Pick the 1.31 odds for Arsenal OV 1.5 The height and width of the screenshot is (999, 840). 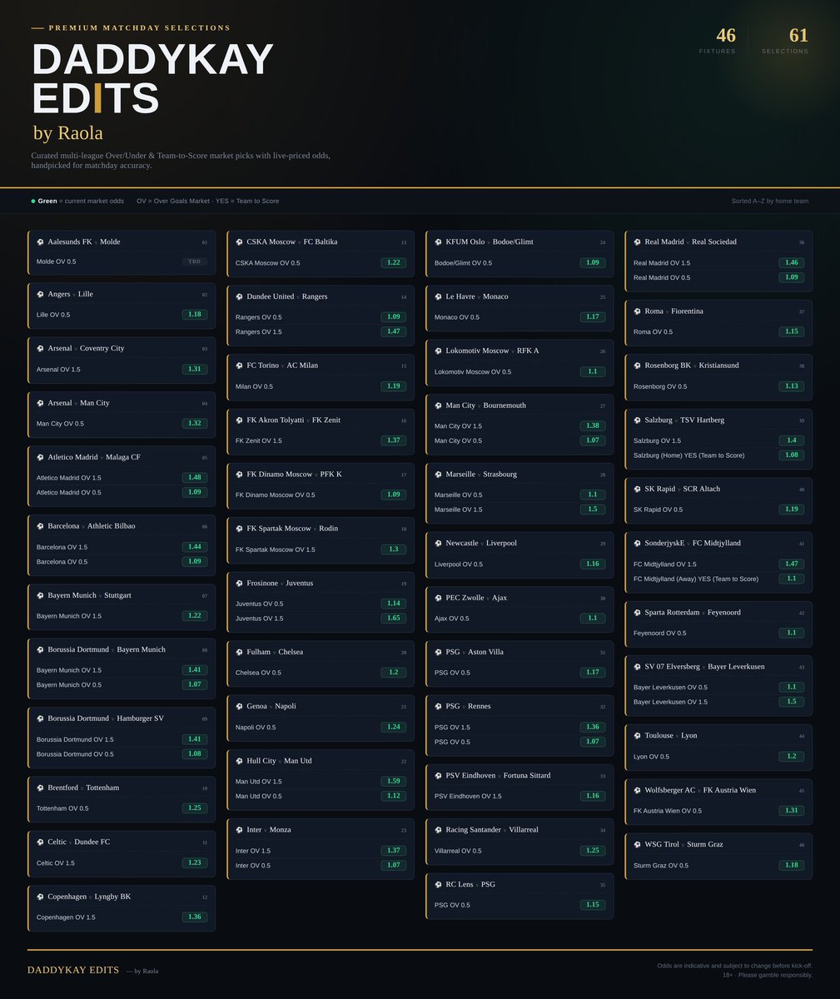point(195,369)
